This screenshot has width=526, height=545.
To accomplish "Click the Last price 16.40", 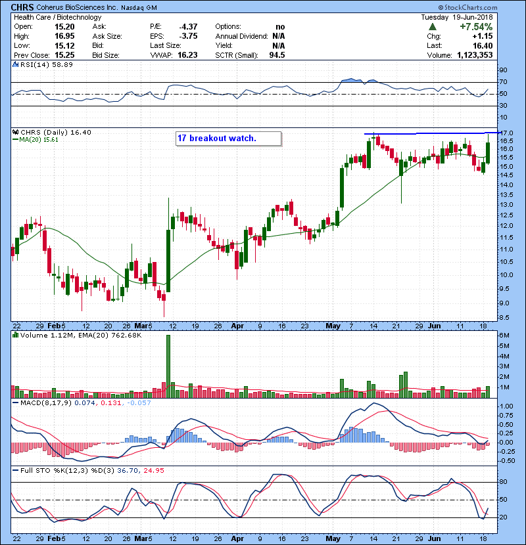I will [x=483, y=45].
